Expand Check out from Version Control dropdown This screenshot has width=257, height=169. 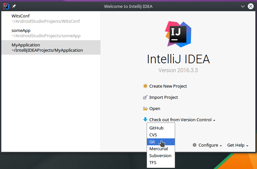pos(180,120)
